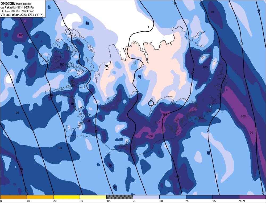Click the '62' height contour label
Screen dimensions: 266x203
(26, 190)
